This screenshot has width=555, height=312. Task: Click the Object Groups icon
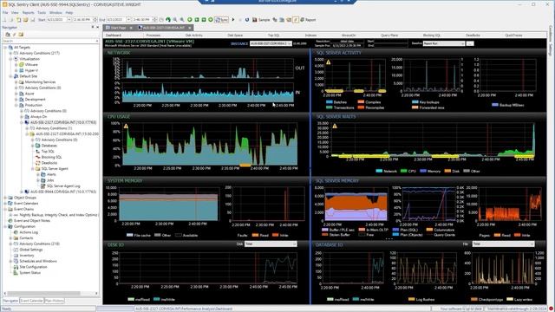10,198
